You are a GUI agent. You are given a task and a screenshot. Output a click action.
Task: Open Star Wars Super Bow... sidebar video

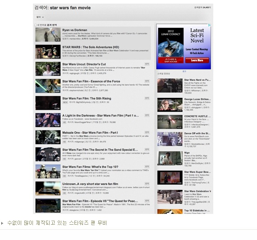point(197,172)
